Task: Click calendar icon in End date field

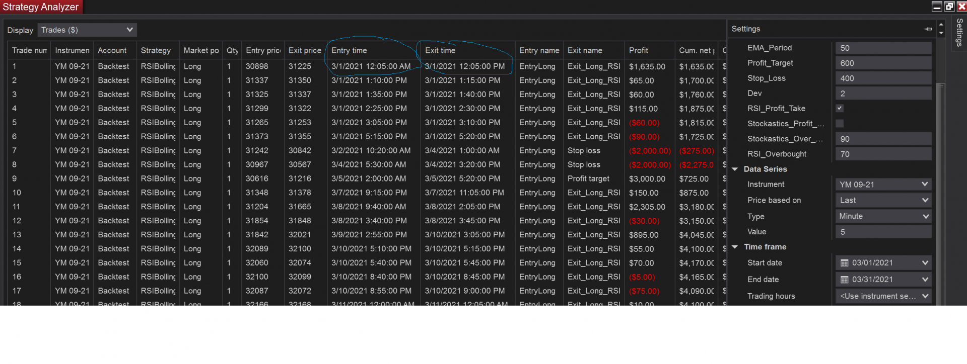Action: (845, 280)
